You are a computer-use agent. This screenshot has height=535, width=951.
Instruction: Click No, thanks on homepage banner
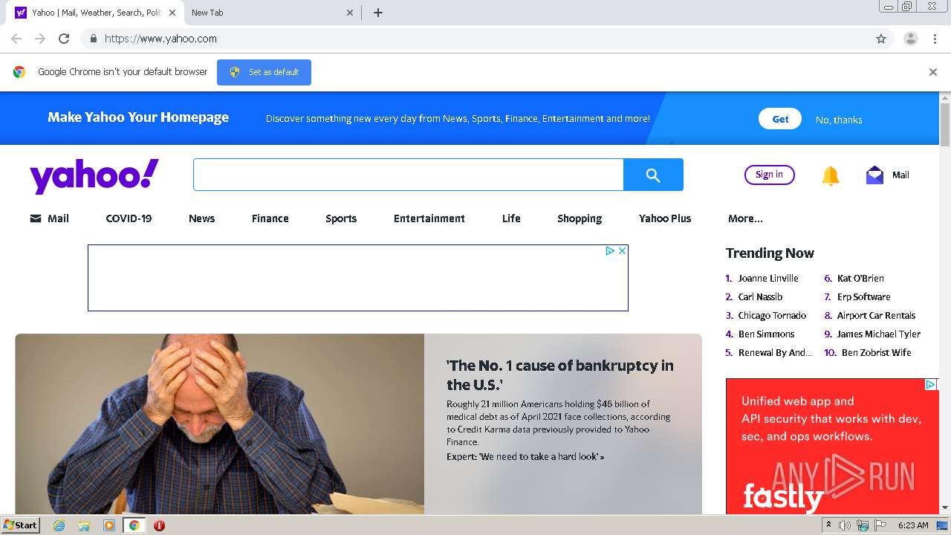(x=839, y=120)
